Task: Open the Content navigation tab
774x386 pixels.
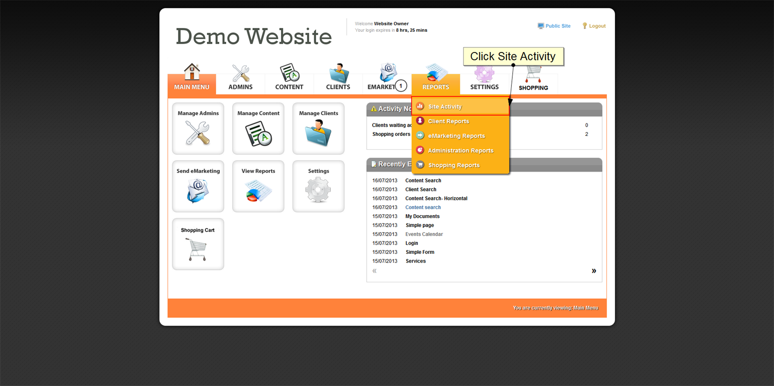Action: (x=289, y=79)
